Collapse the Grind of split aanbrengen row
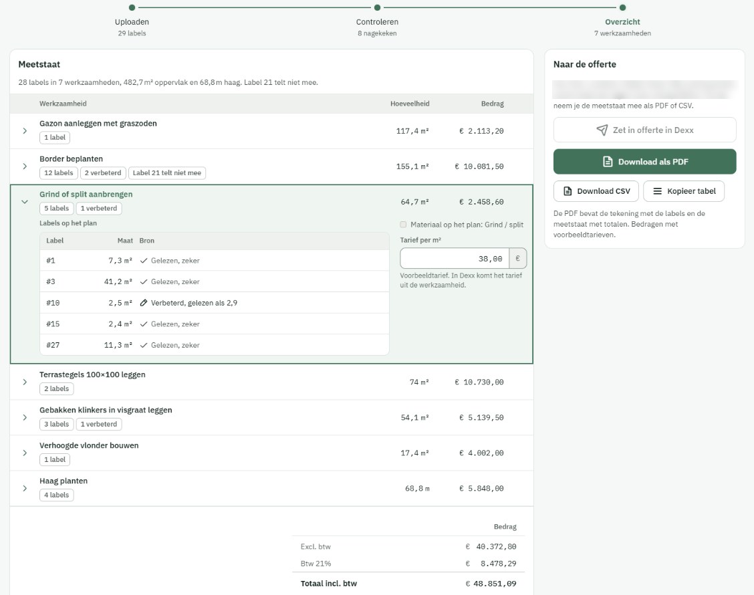 click(x=25, y=202)
